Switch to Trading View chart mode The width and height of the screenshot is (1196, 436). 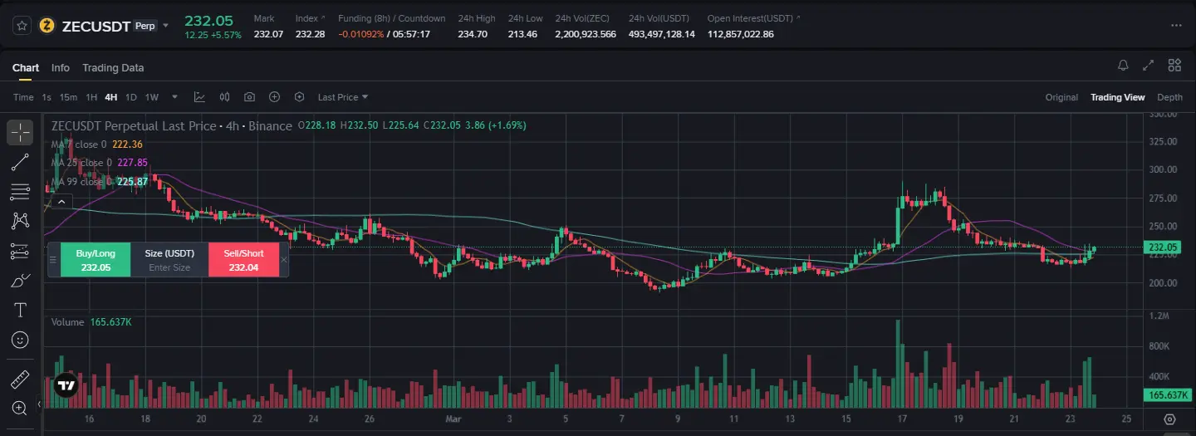click(1117, 97)
